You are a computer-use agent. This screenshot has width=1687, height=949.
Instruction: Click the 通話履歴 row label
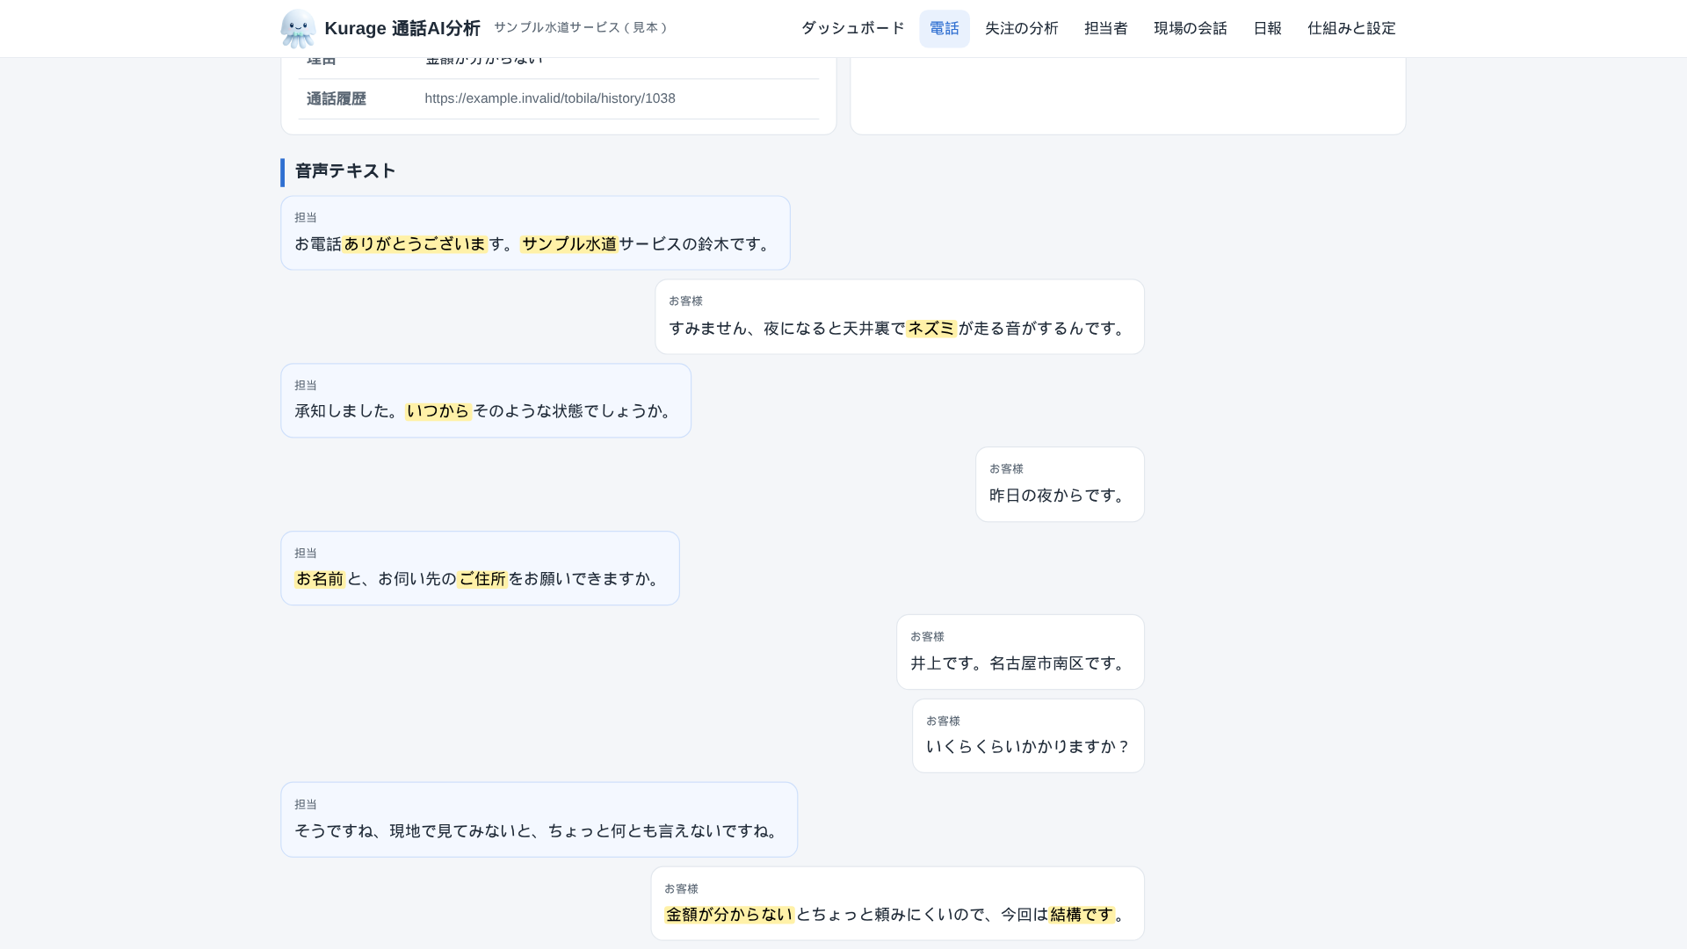[336, 98]
